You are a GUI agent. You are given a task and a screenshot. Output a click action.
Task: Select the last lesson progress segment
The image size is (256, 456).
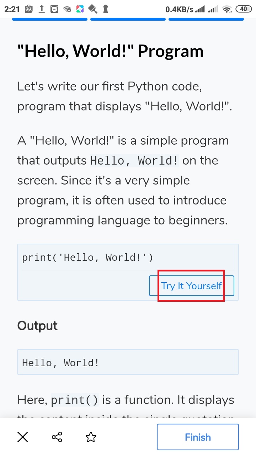click(x=206, y=21)
